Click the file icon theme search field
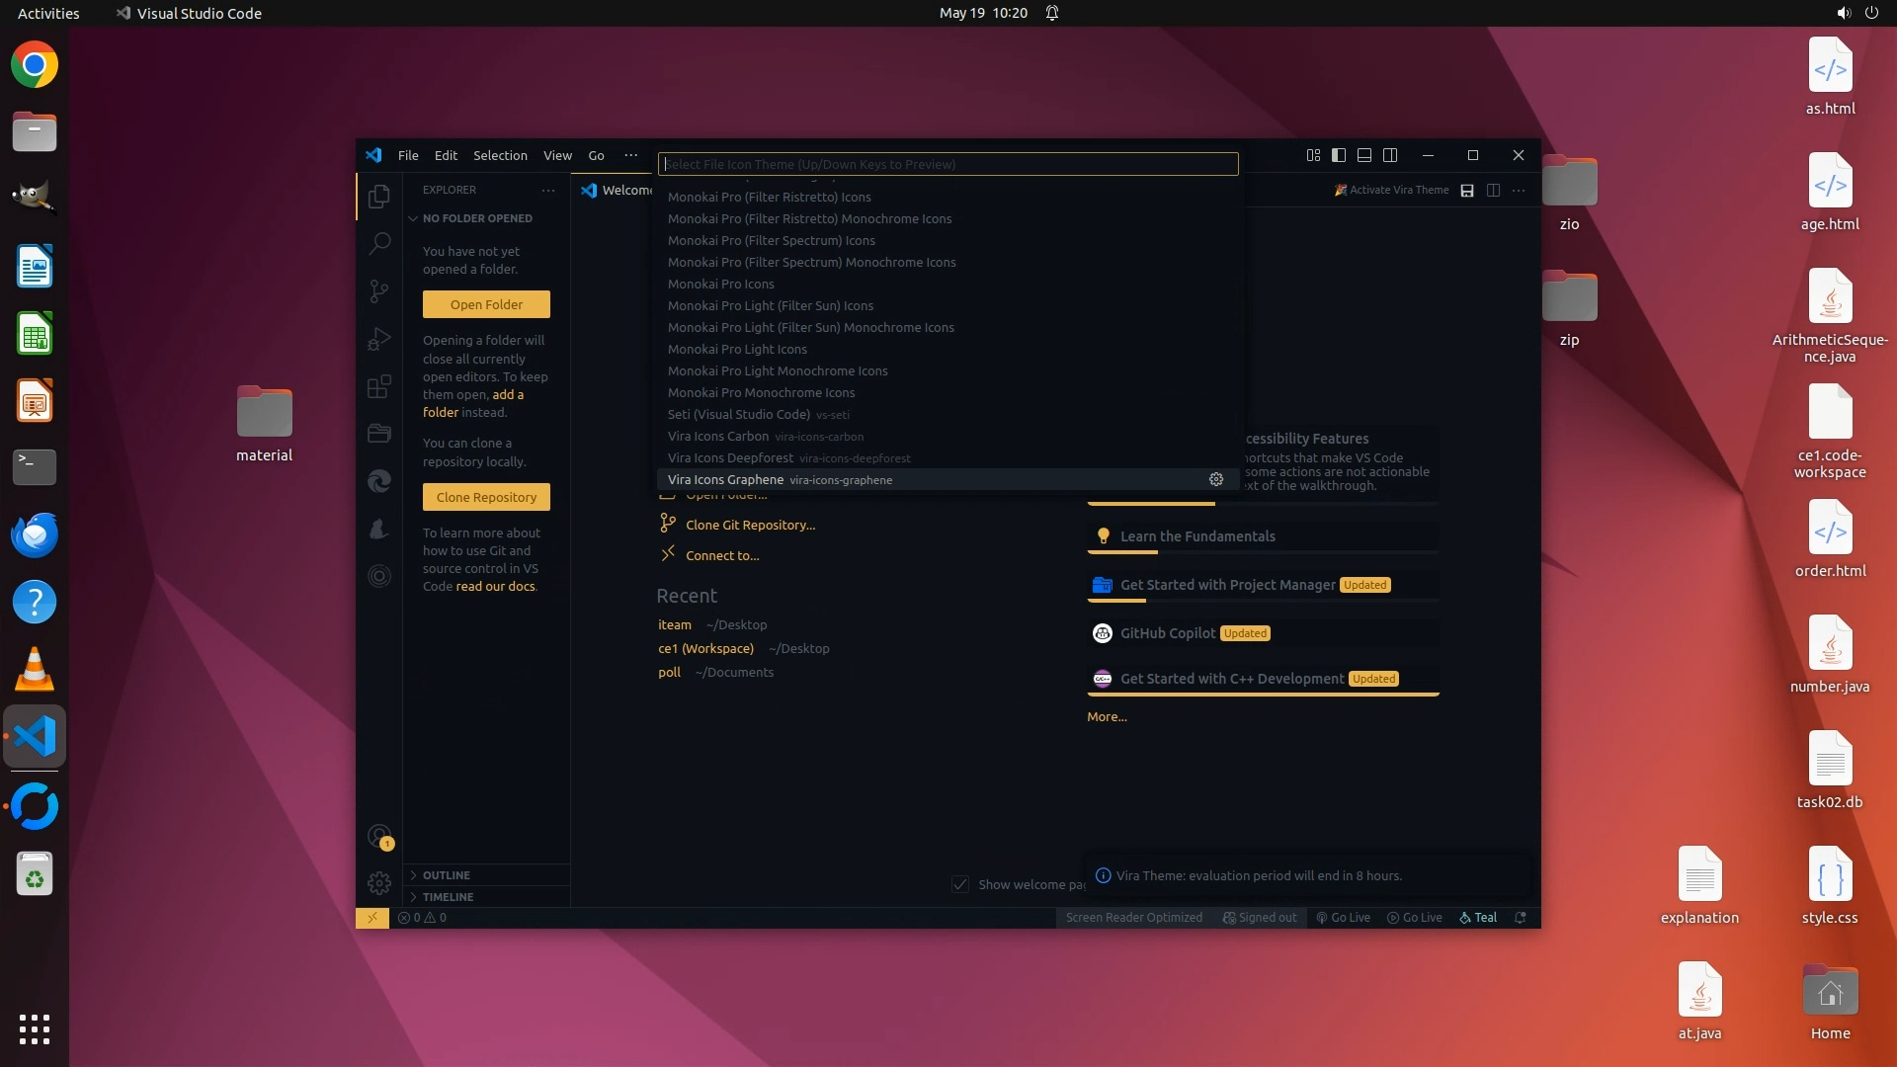The width and height of the screenshot is (1897, 1067). pos(948,164)
